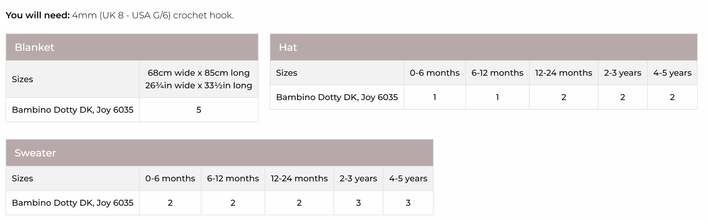This screenshot has width=707, height=222.
Task: Select 6-12 months header in Hat table
Action: 497,73
